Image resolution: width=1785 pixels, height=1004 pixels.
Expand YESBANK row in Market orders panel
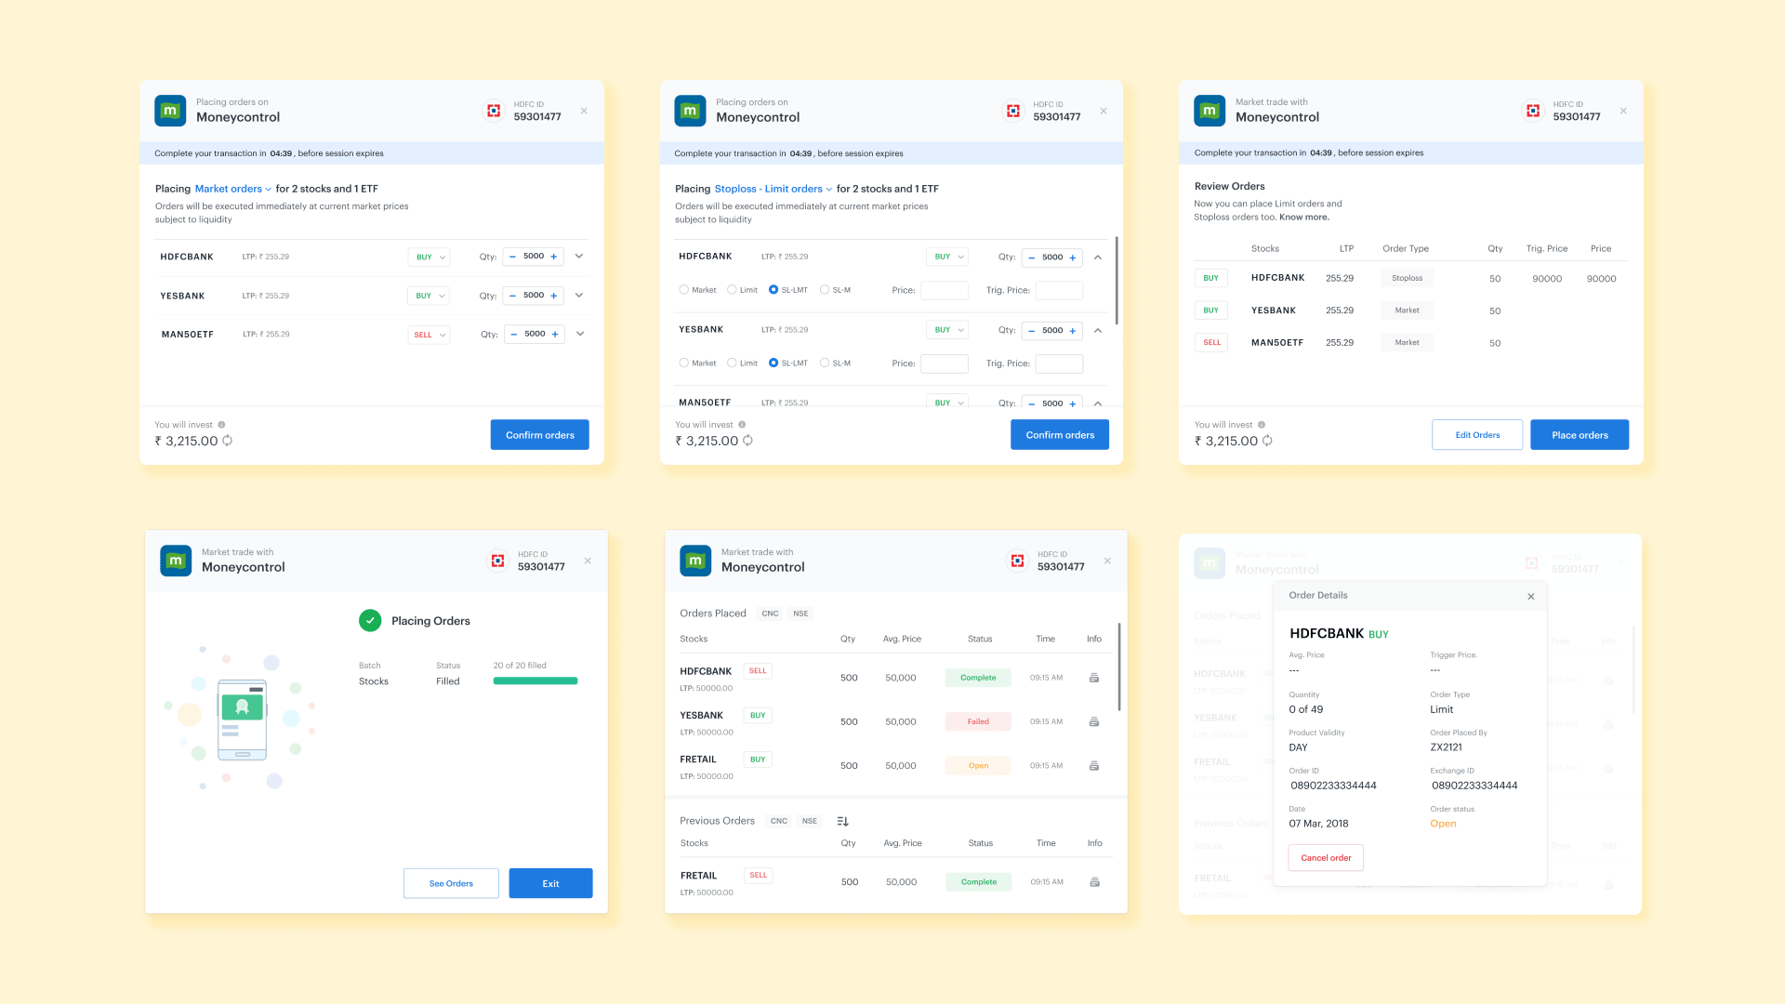[x=579, y=296]
